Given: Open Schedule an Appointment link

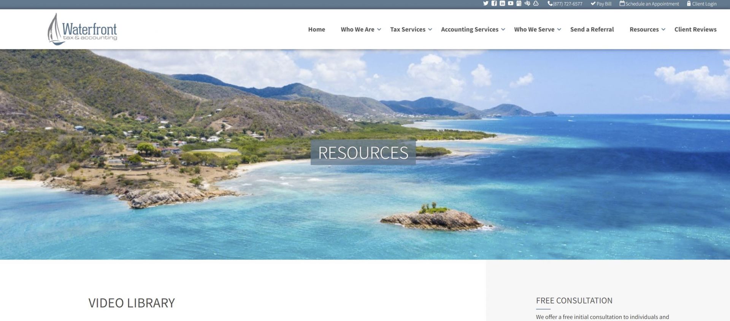Looking at the screenshot, I should [652, 4].
